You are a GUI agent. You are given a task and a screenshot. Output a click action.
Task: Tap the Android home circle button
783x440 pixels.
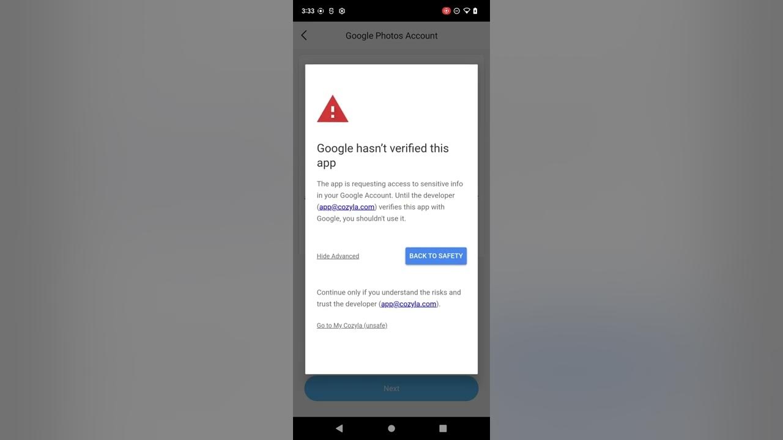tap(391, 428)
